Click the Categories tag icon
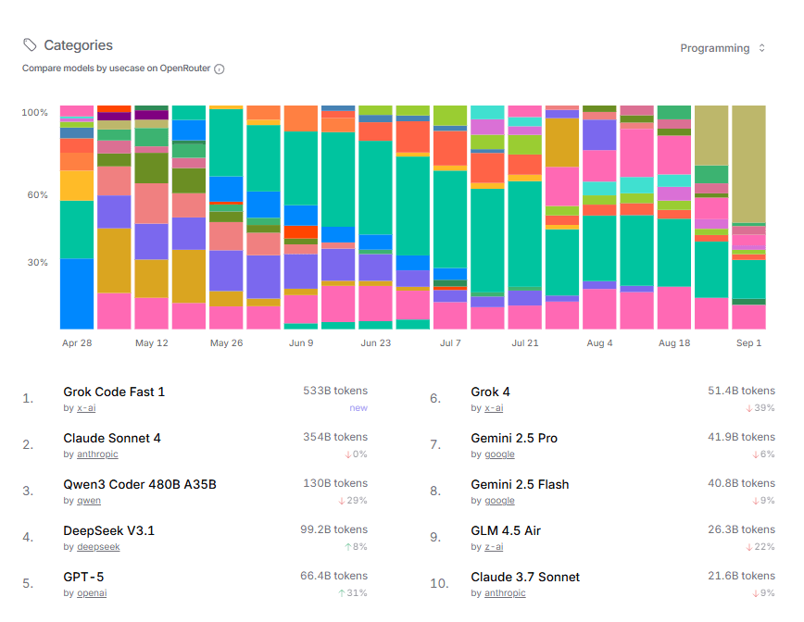Viewport: 804px width, 622px height. pos(31,45)
